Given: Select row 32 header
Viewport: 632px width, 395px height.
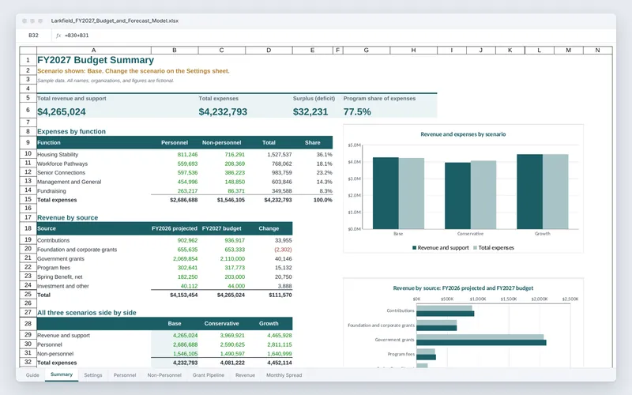Looking at the screenshot, I should tap(28, 362).
